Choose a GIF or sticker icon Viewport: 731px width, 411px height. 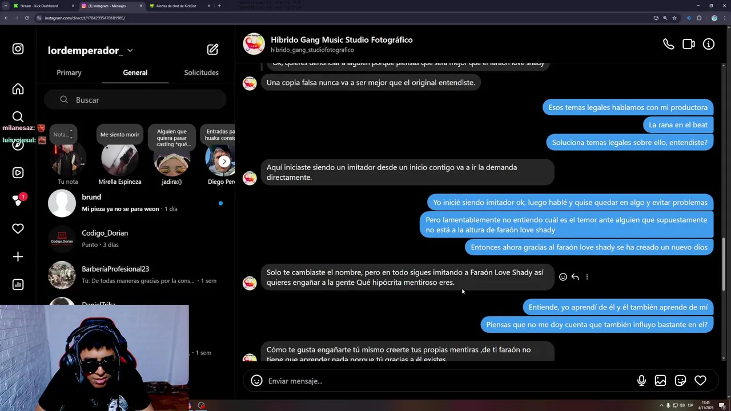click(x=680, y=381)
